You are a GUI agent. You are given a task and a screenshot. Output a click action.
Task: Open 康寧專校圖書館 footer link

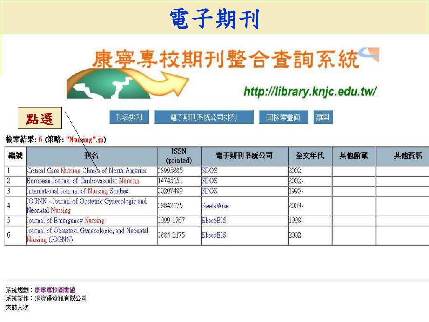click(x=55, y=290)
